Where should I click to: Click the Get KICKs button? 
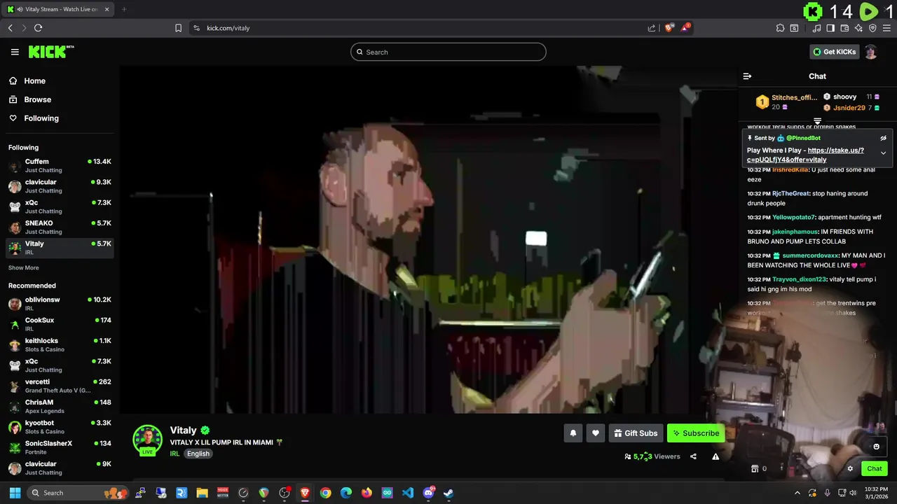click(834, 52)
